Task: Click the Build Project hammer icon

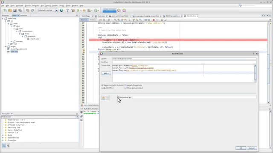Action: coord(68,11)
